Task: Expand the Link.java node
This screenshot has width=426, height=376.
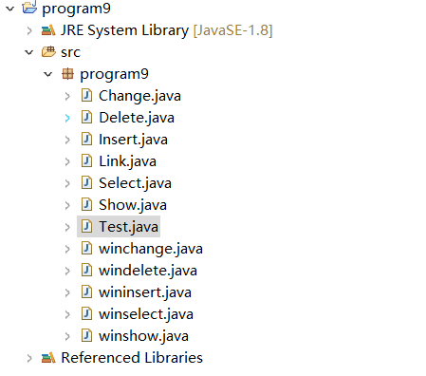Action: pyautogui.click(x=67, y=161)
